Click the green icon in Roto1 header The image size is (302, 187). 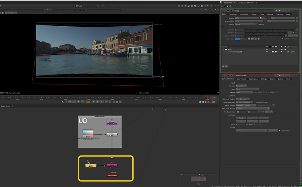[277, 11]
